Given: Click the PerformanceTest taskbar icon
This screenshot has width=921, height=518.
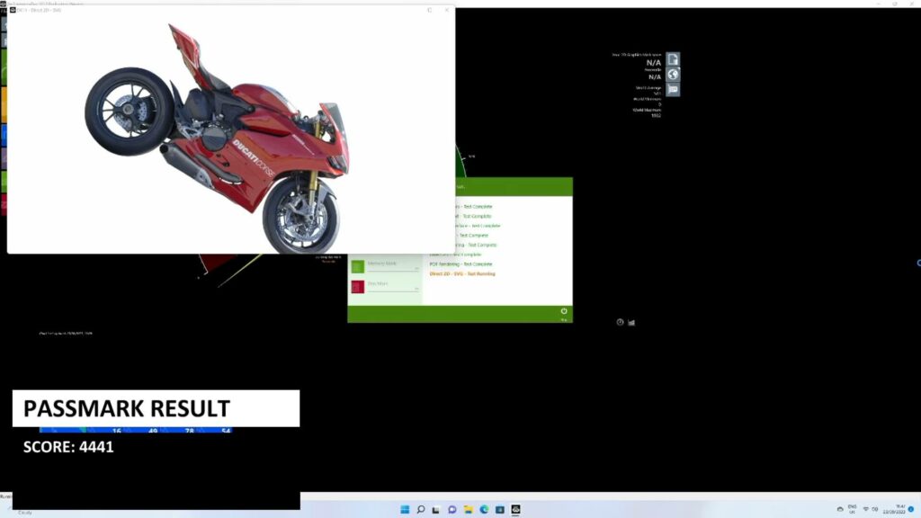Looking at the screenshot, I should (515, 509).
